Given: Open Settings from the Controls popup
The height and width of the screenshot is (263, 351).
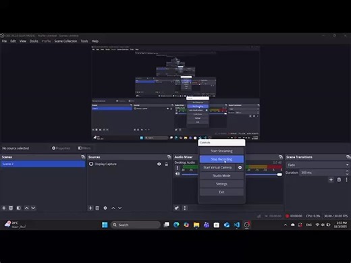Looking at the screenshot, I should pos(221,184).
